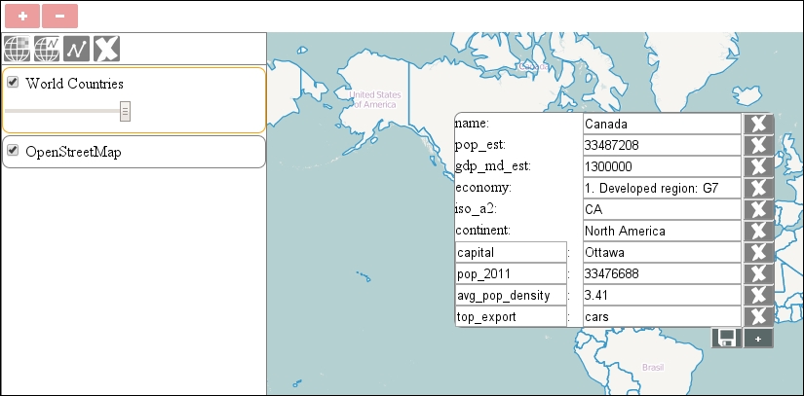Image resolution: width=804 pixels, height=396 pixels.
Task: Click the zoom in plus button
Action: [21, 17]
